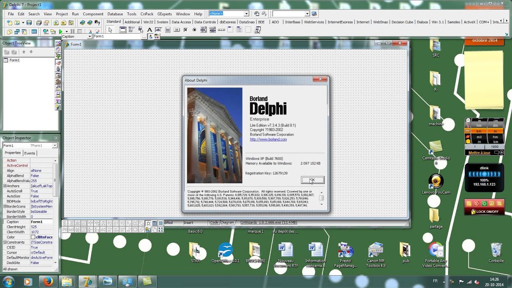Click the Save icon in Delphi toolbar
Image resolution: width=512 pixels, height=288 pixels.
pyautogui.click(x=29, y=22)
